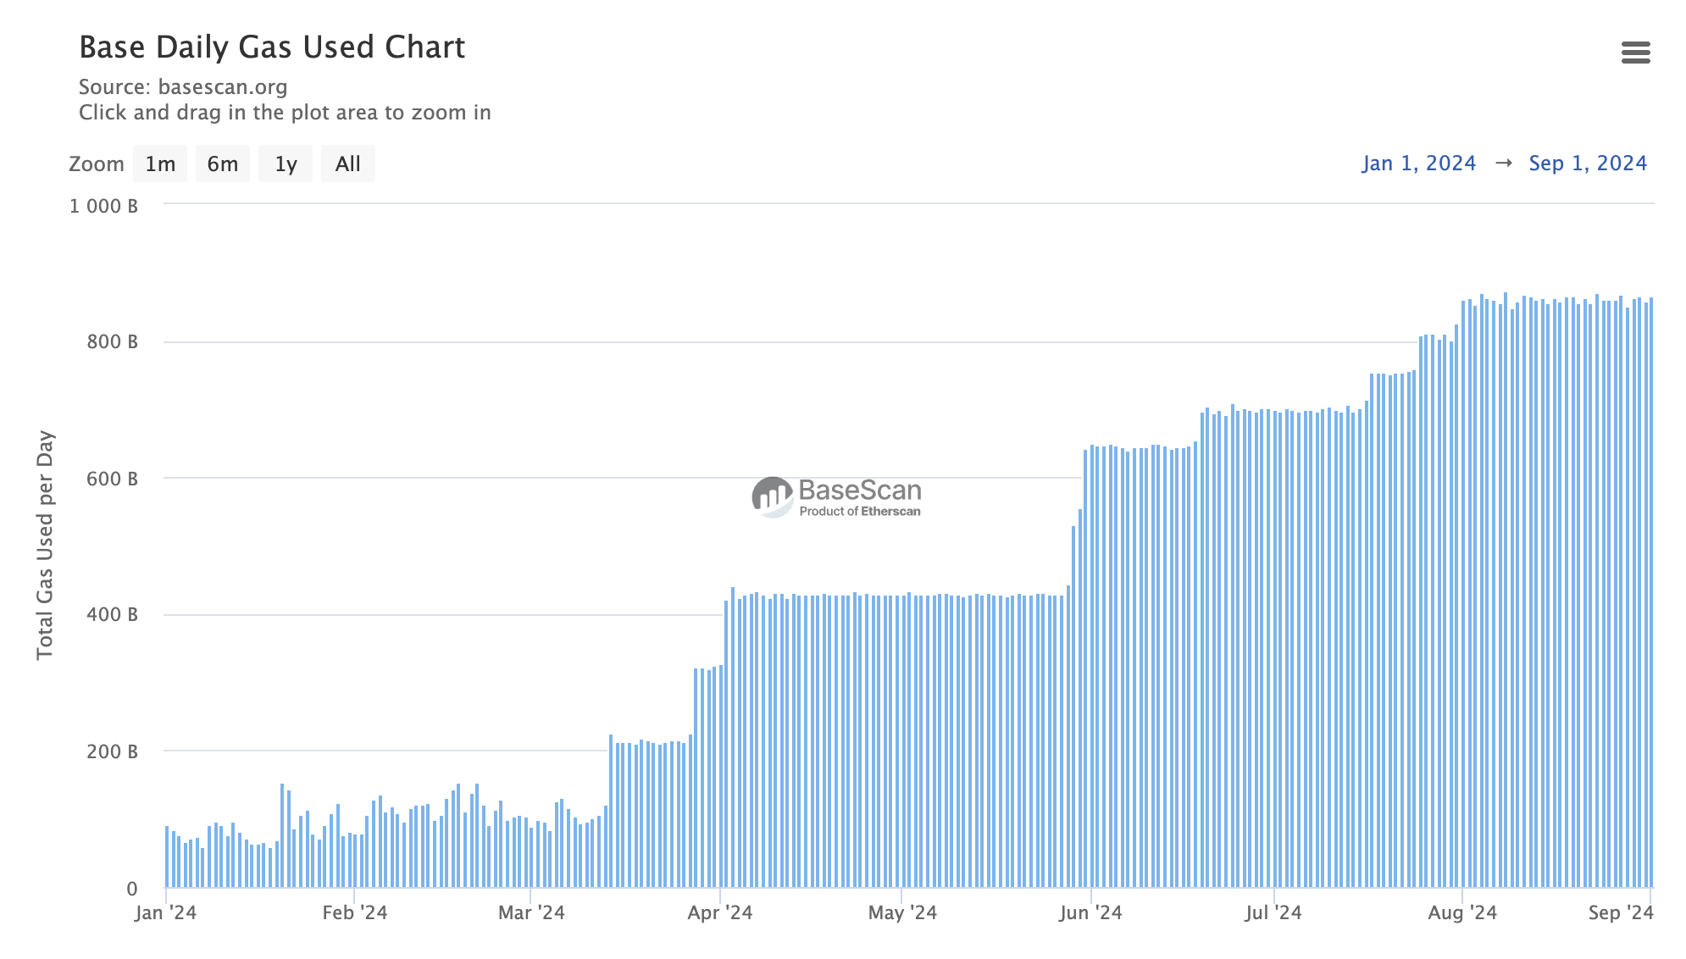Edit the start date Jan 1, 2024
The height and width of the screenshot is (959, 1686).
pyautogui.click(x=1419, y=163)
